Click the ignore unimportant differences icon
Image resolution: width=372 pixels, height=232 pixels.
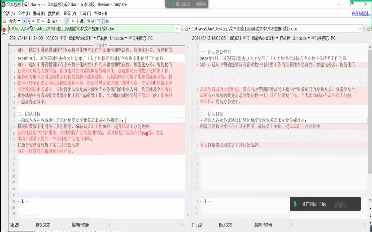(x=43, y=21)
